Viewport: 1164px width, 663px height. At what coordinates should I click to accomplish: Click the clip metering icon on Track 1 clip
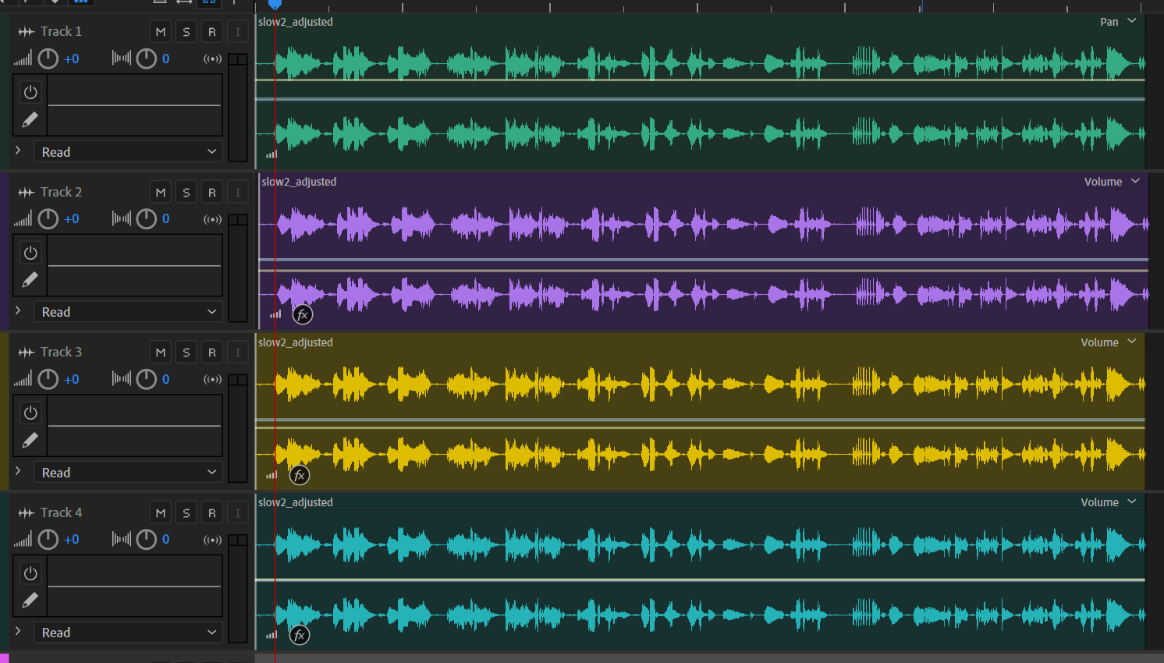point(271,154)
